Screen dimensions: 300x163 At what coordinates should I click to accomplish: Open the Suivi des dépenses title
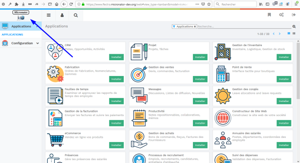point(245,155)
